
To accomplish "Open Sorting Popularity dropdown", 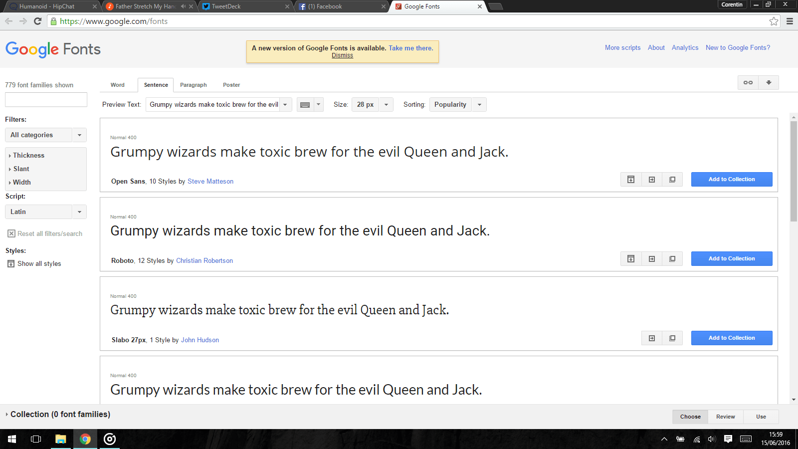I will [458, 105].
